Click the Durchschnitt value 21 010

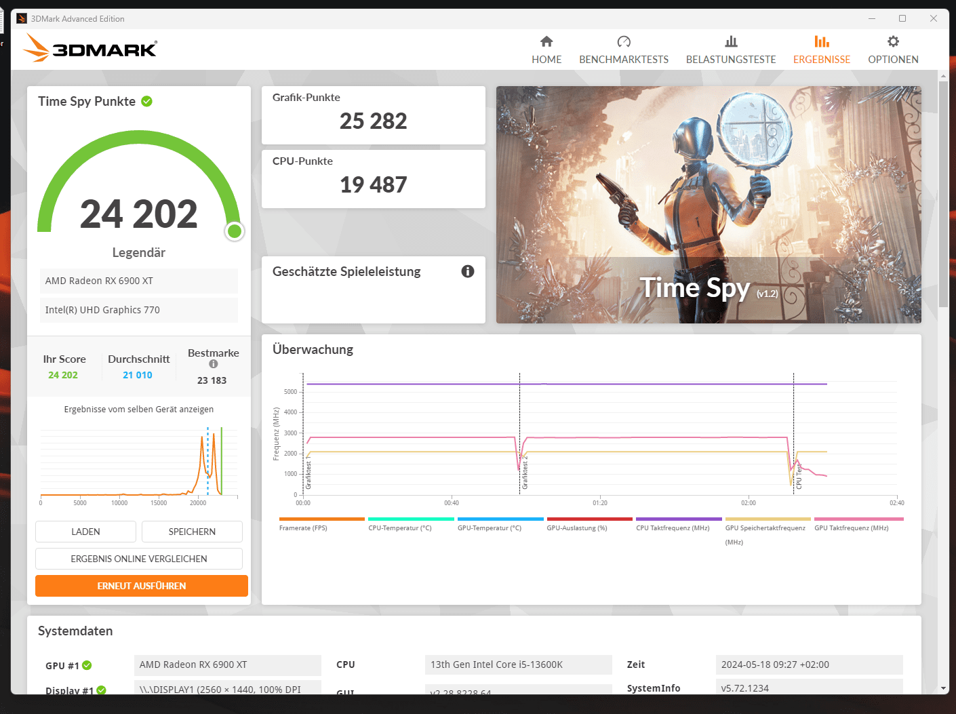coord(138,375)
